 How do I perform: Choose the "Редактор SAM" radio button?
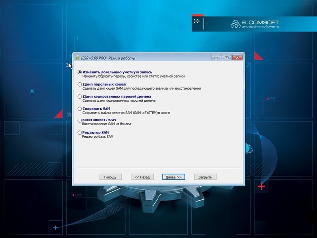[x=80, y=132]
